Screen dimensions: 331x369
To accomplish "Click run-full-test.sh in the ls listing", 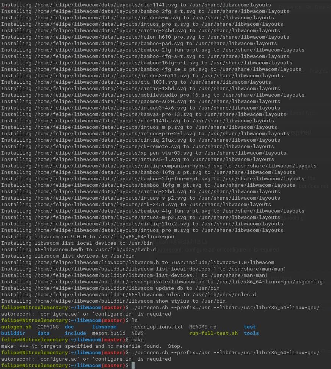I will click(x=213, y=333).
